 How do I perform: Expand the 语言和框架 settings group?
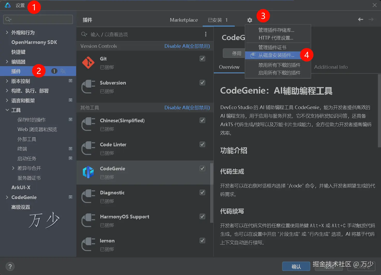pos(7,100)
